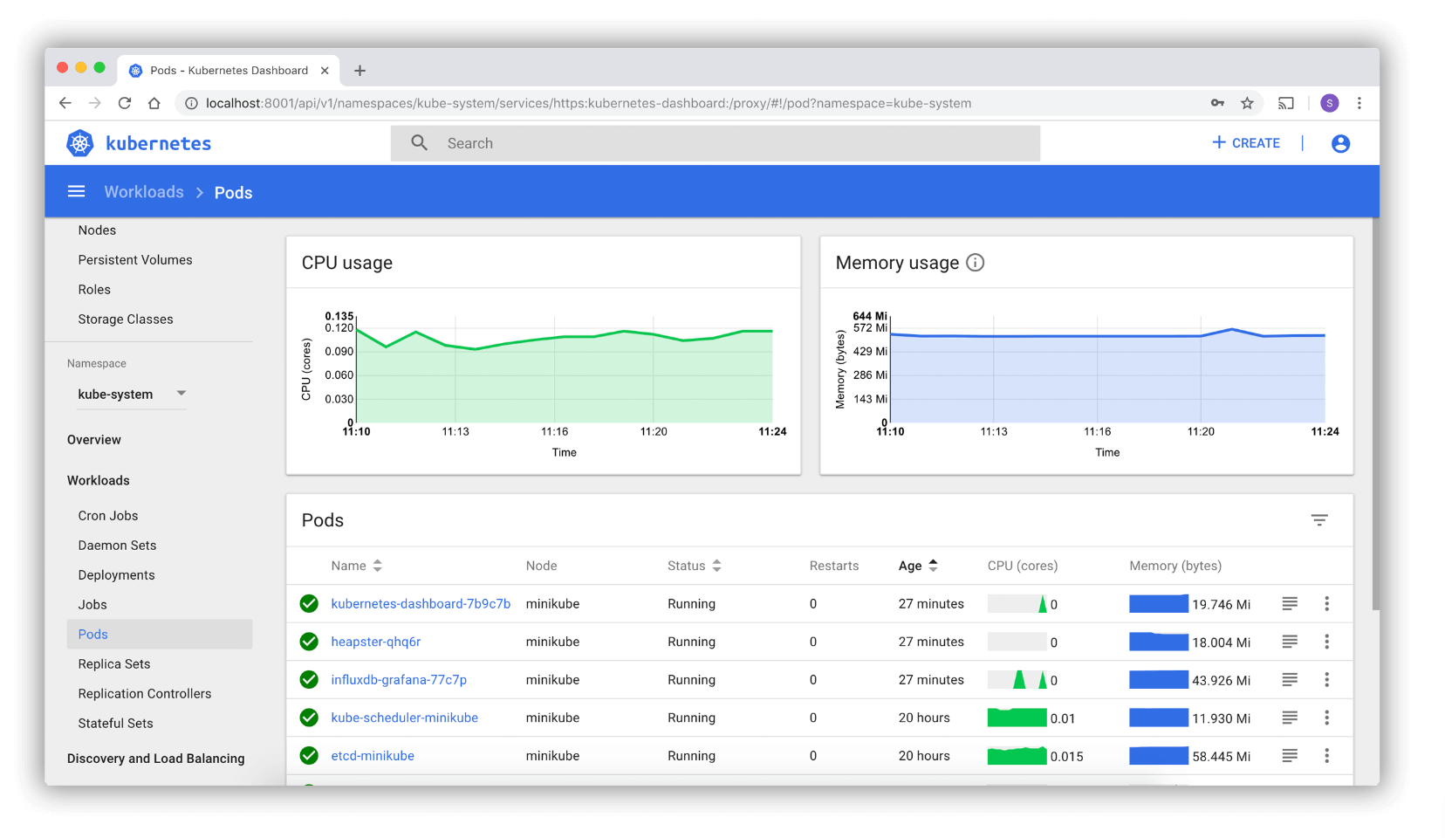
Task: Open actions menu for etcd-minikube pod
Action: click(1326, 756)
